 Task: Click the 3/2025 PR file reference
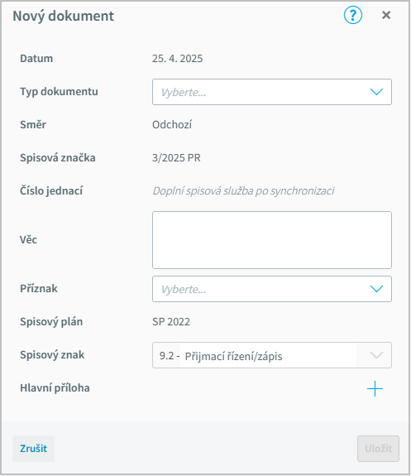click(176, 158)
